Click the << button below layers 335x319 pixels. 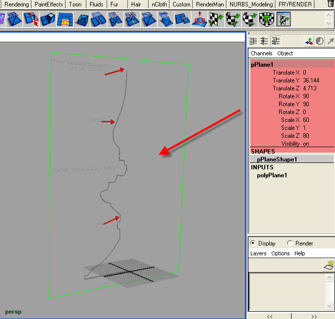click(270, 316)
